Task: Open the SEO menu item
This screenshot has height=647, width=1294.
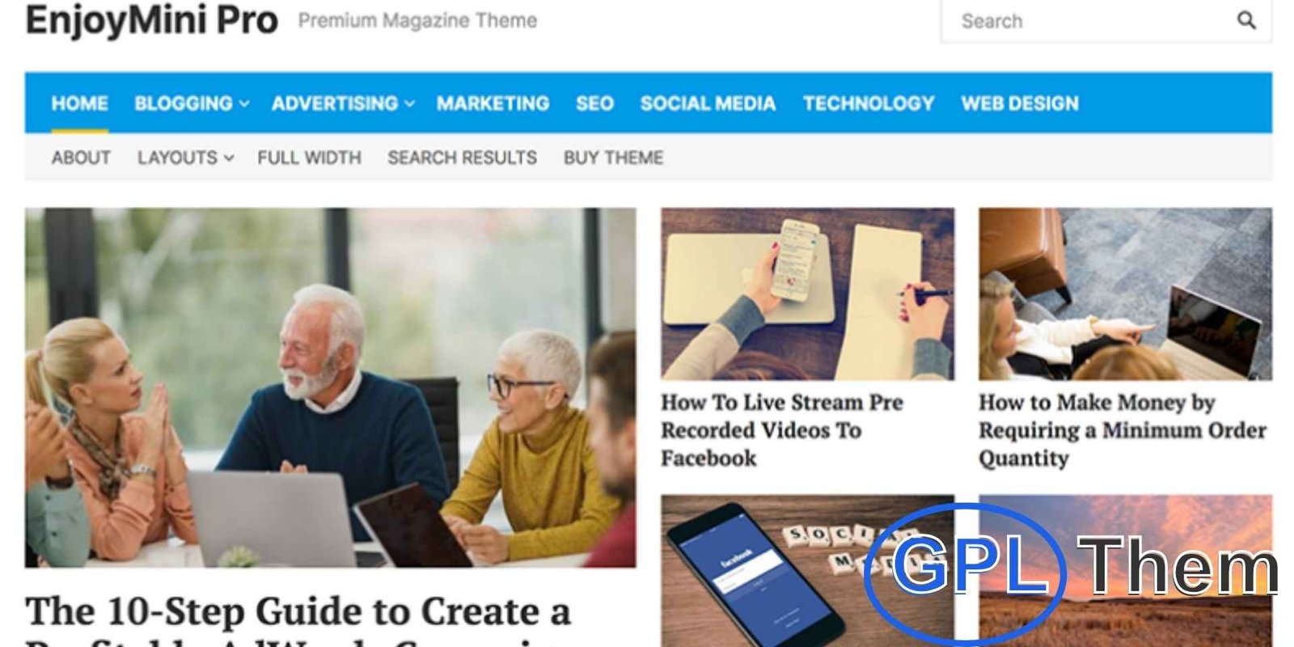Action: pos(594,104)
